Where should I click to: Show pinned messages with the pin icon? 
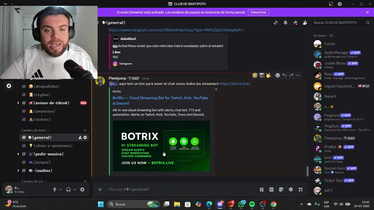(295, 23)
